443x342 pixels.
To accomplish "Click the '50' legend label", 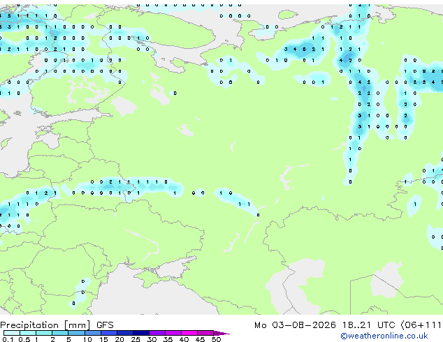I will click(x=216, y=339).
